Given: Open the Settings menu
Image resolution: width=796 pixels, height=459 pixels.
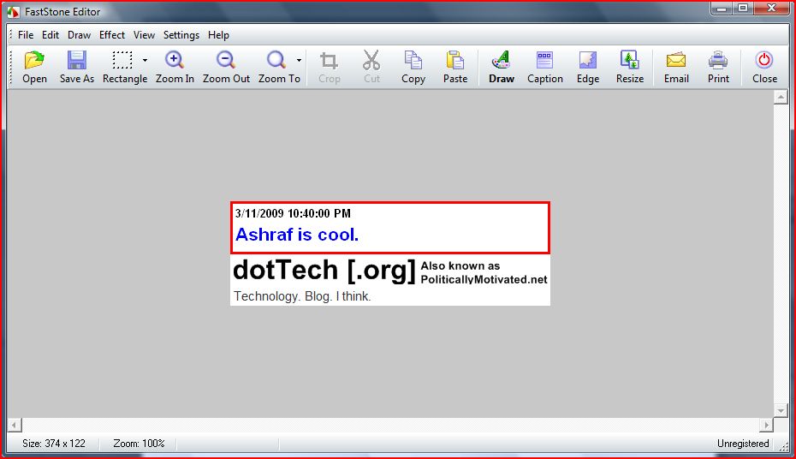Looking at the screenshot, I should coord(181,35).
